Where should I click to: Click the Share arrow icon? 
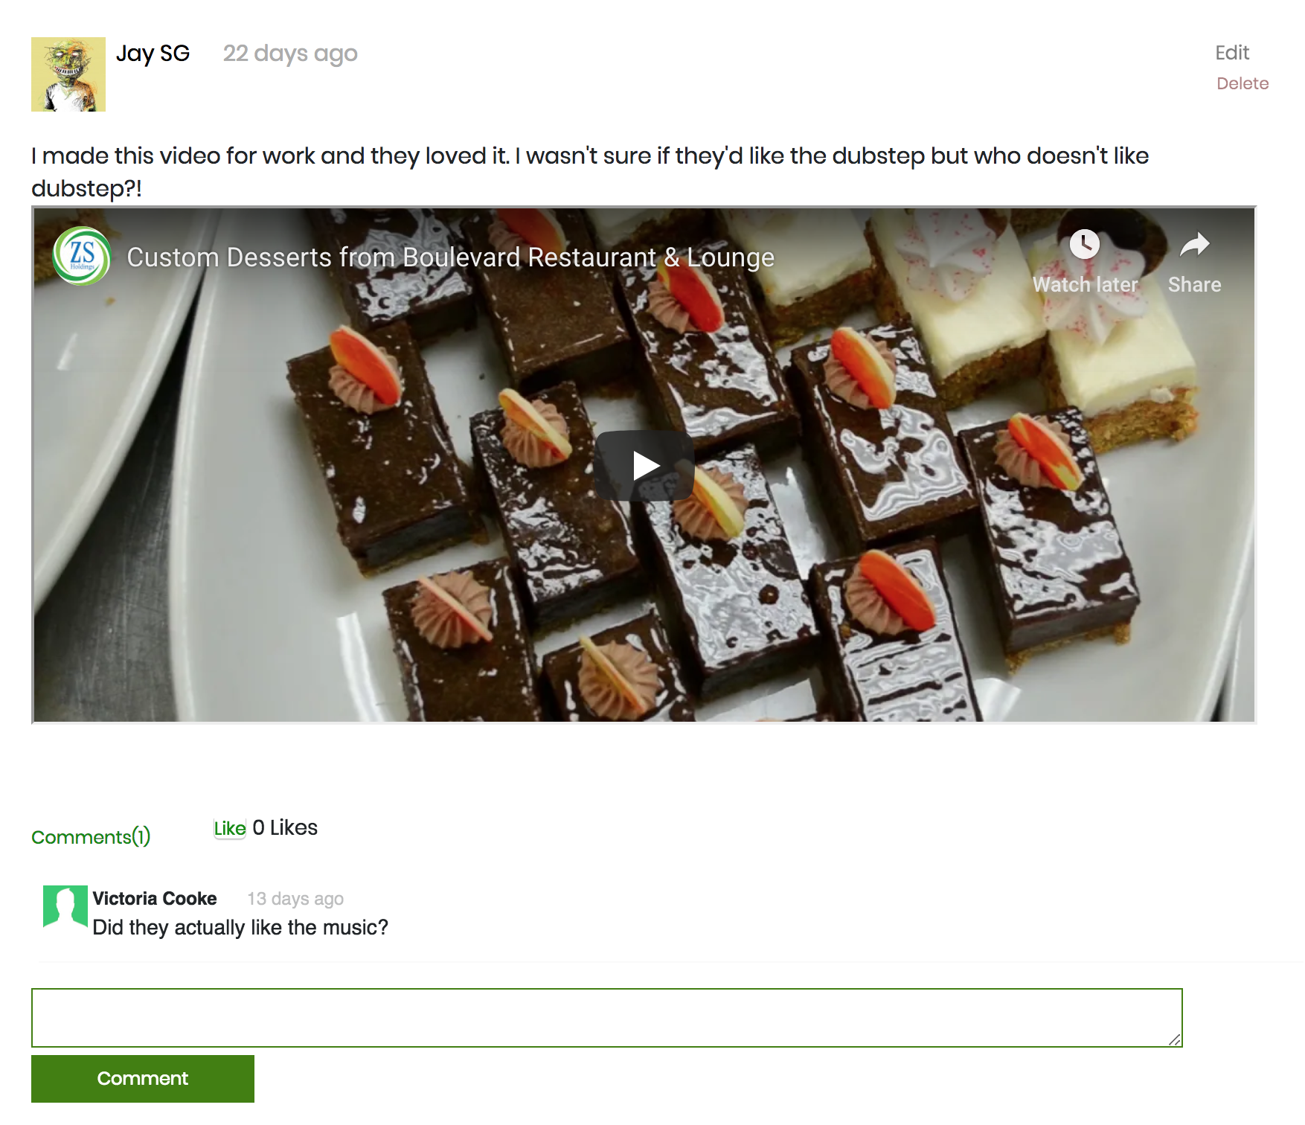coord(1194,244)
